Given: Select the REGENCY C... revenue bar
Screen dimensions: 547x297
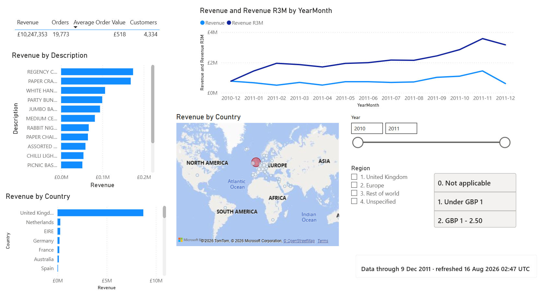Looking at the screenshot, I should point(97,72).
